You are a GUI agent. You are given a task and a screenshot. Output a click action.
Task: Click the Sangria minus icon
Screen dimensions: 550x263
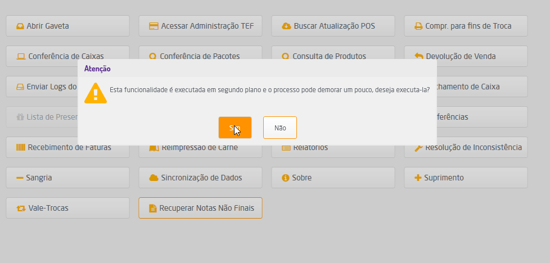point(20,178)
